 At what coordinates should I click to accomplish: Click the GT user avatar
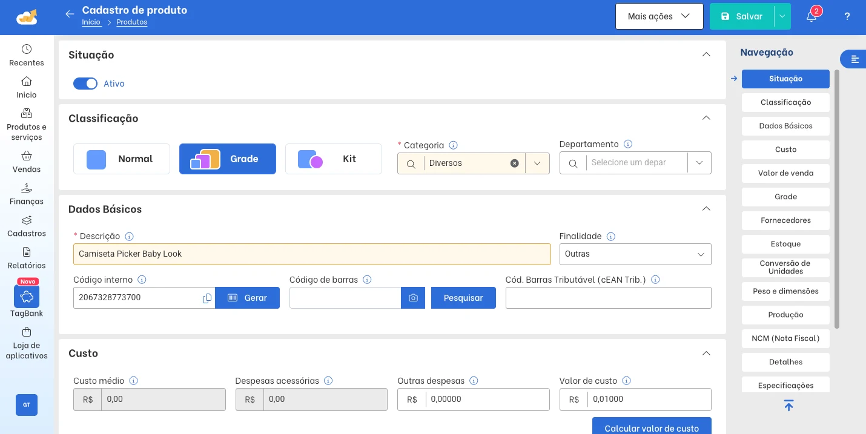click(27, 405)
